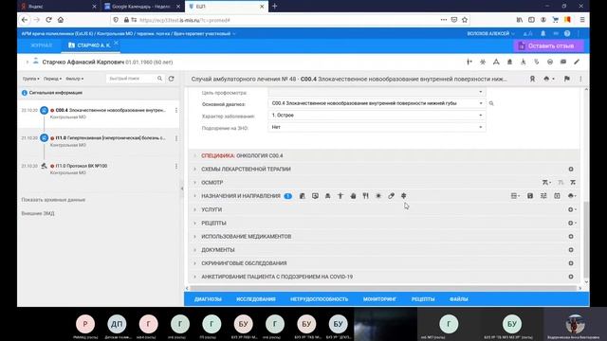The width and height of the screenshot is (607, 341).
Task: Click the Внешние ЭМД link
Action: point(38,213)
